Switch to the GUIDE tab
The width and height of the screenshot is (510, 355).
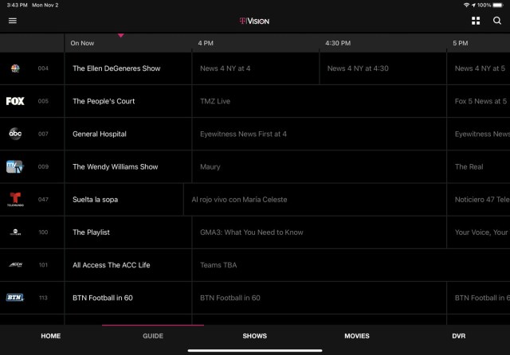153,336
